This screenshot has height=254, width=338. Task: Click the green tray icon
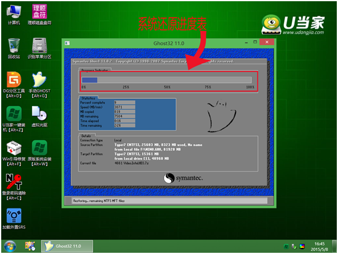tap(286, 246)
